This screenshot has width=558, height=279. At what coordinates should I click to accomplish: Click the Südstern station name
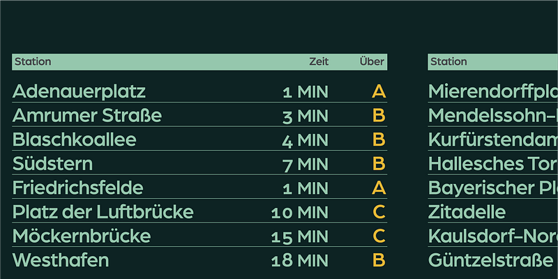[52, 164]
